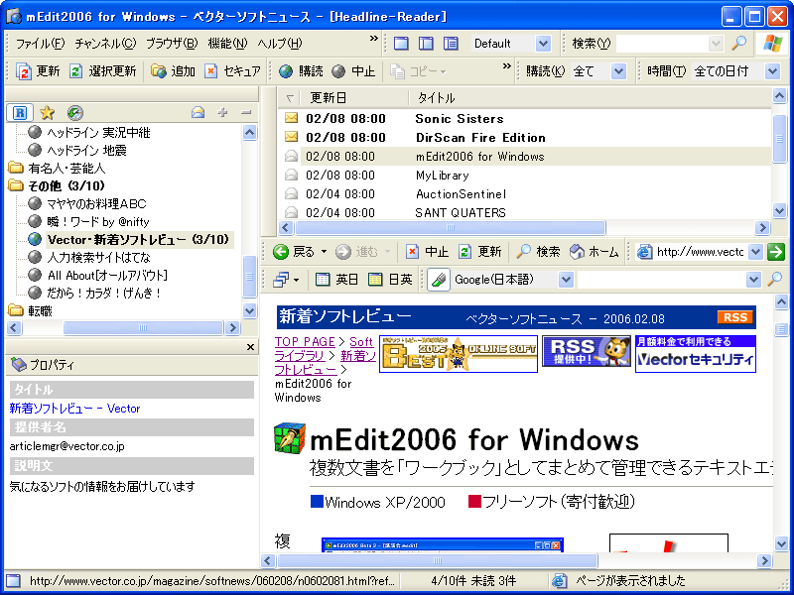Open the ヘルプ(H) menu
Viewport: 794px width, 595px height.
(280, 44)
